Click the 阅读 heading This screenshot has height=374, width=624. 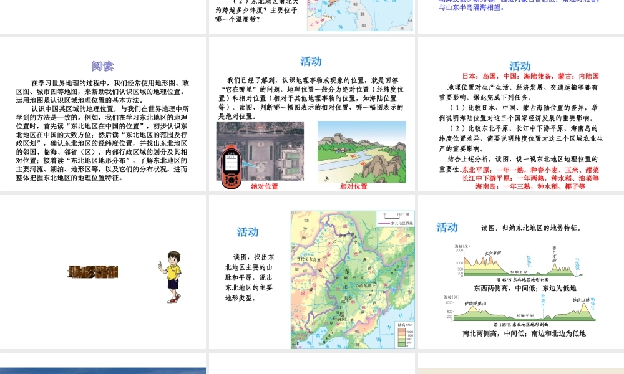click(x=103, y=66)
